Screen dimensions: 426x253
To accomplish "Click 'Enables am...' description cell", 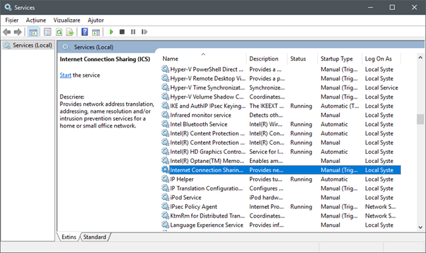I will (x=266, y=161).
